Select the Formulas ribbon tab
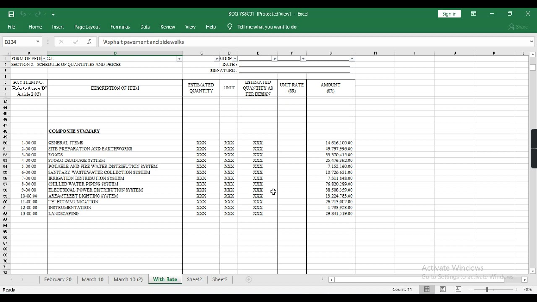 tap(120, 27)
